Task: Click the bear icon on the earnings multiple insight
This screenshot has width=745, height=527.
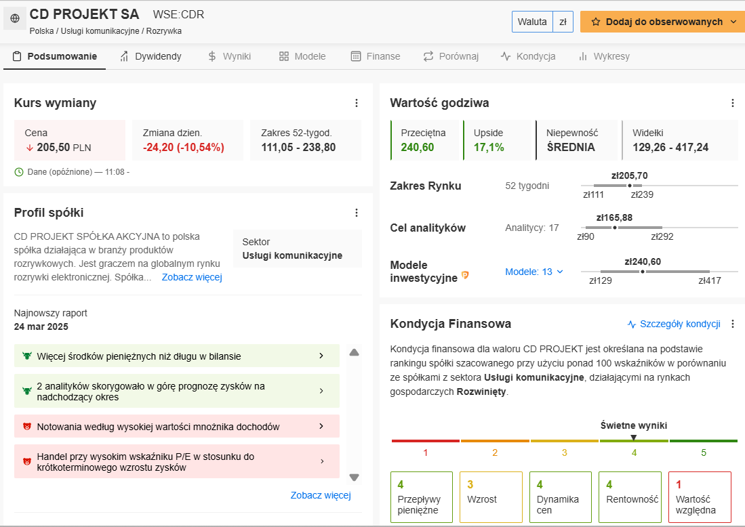Action: click(x=27, y=426)
